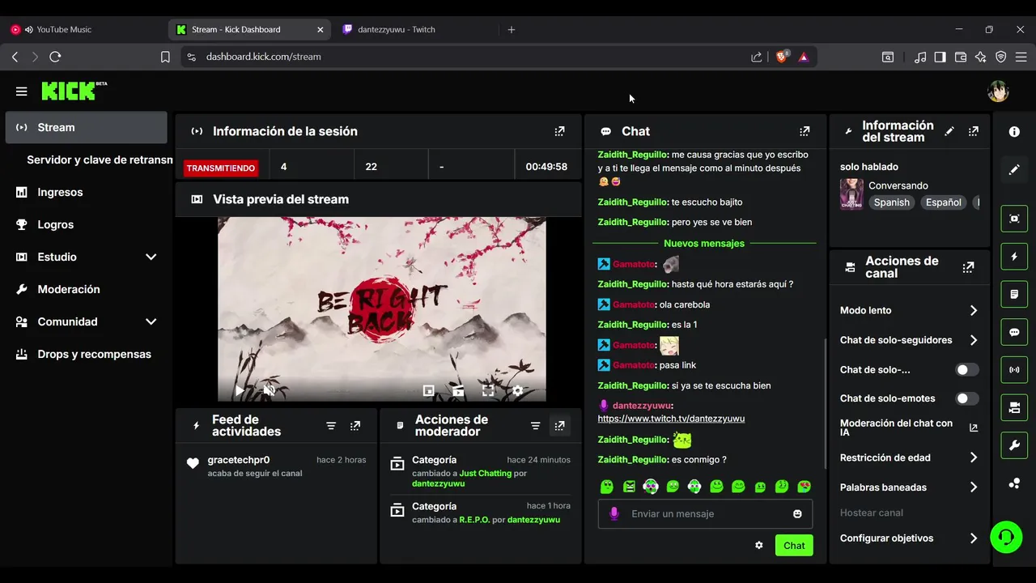Play the stream preview

click(240, 390)
